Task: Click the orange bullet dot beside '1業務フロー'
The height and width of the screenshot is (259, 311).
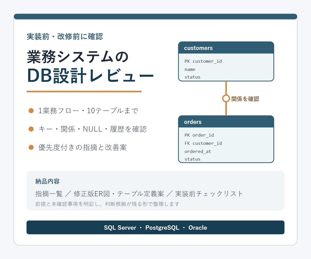Action: [x=31, y=111]
